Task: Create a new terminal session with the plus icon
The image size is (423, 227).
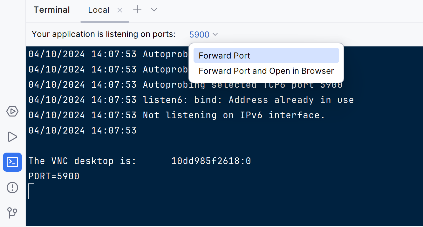Action: [x=137, y=9]
